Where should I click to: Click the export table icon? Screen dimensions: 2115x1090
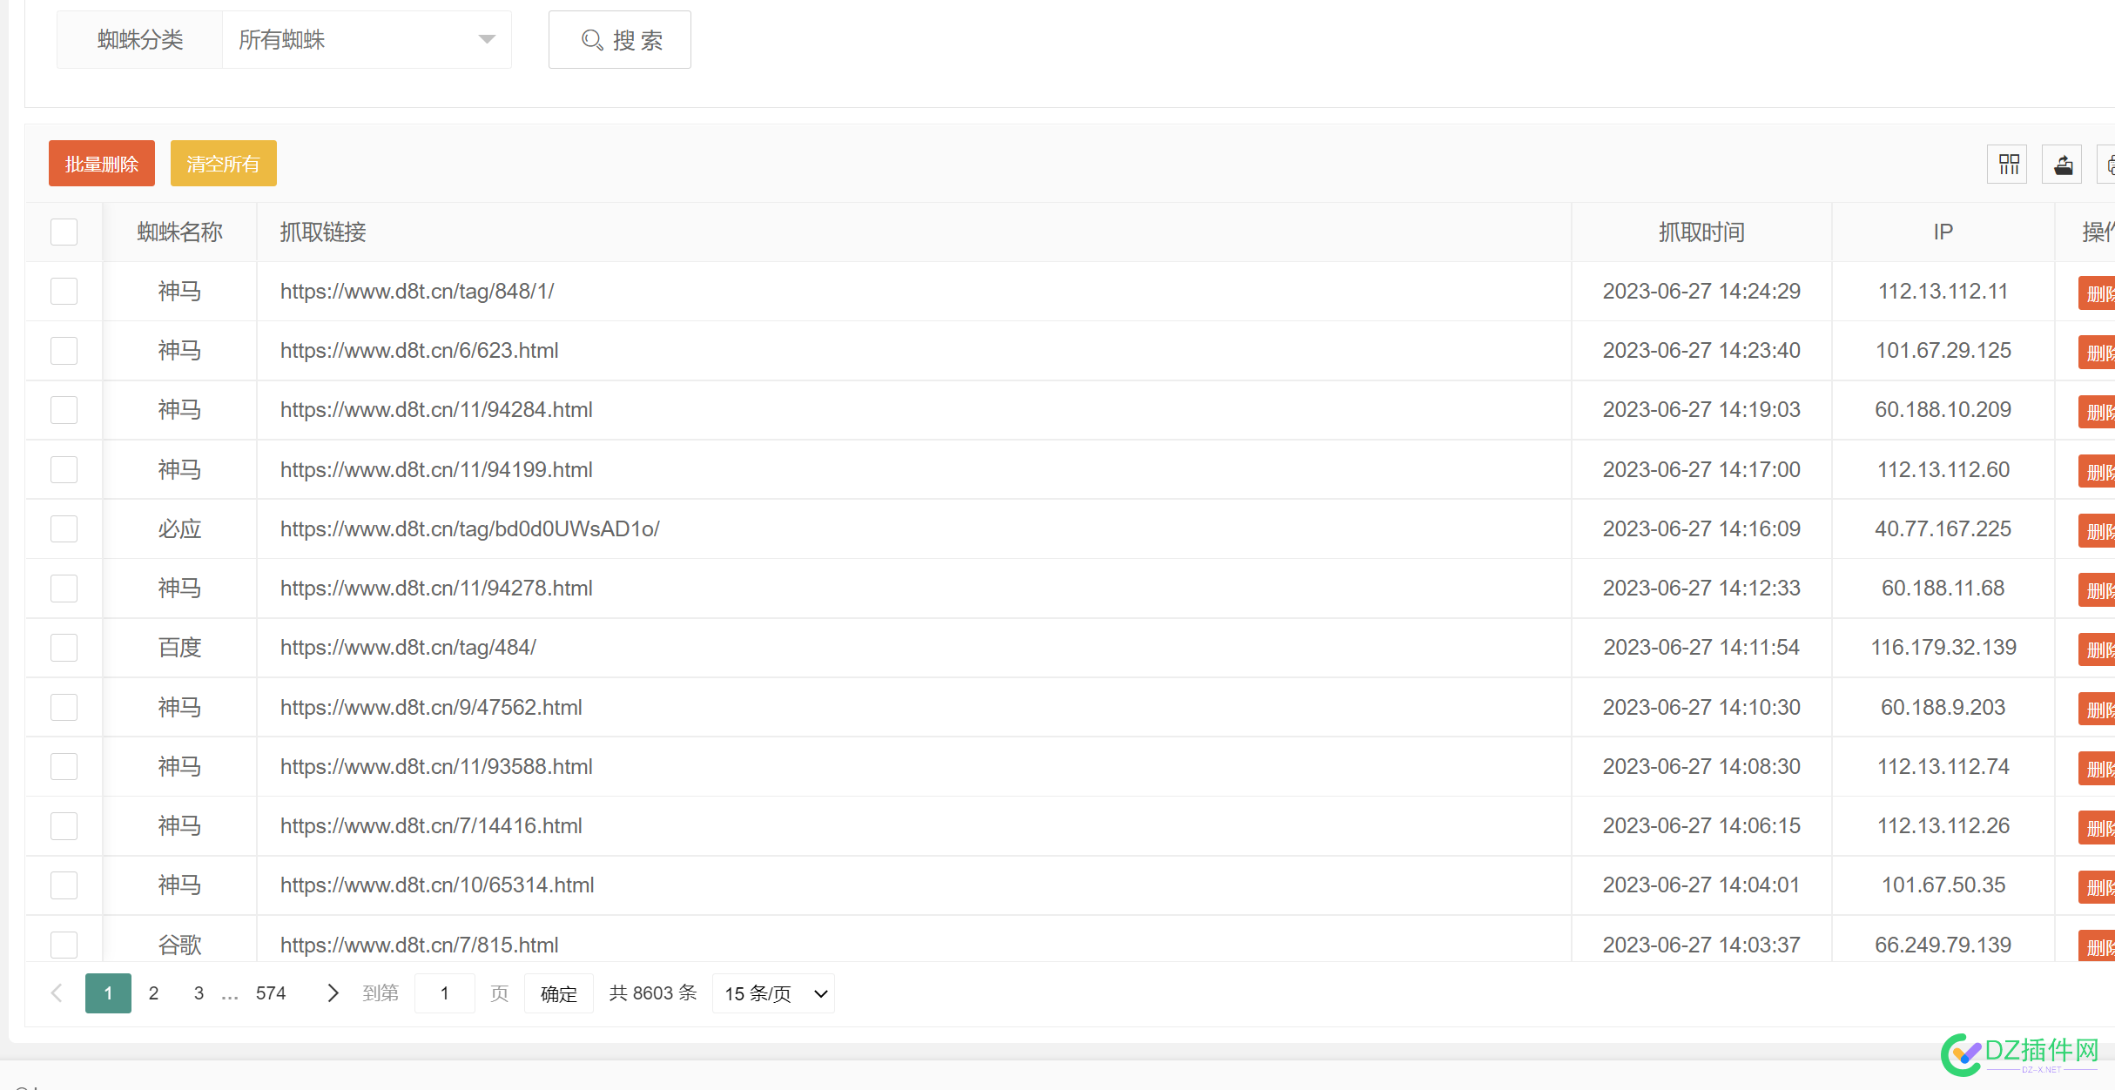click(x=2063, y=165)
